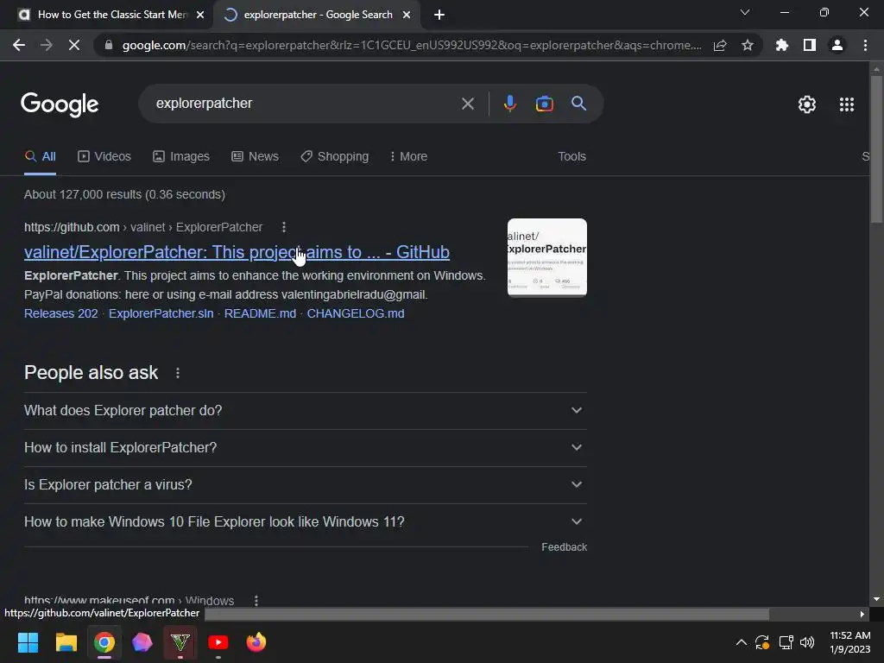
Task: Open the README.md sitelink
Action: 260,313
